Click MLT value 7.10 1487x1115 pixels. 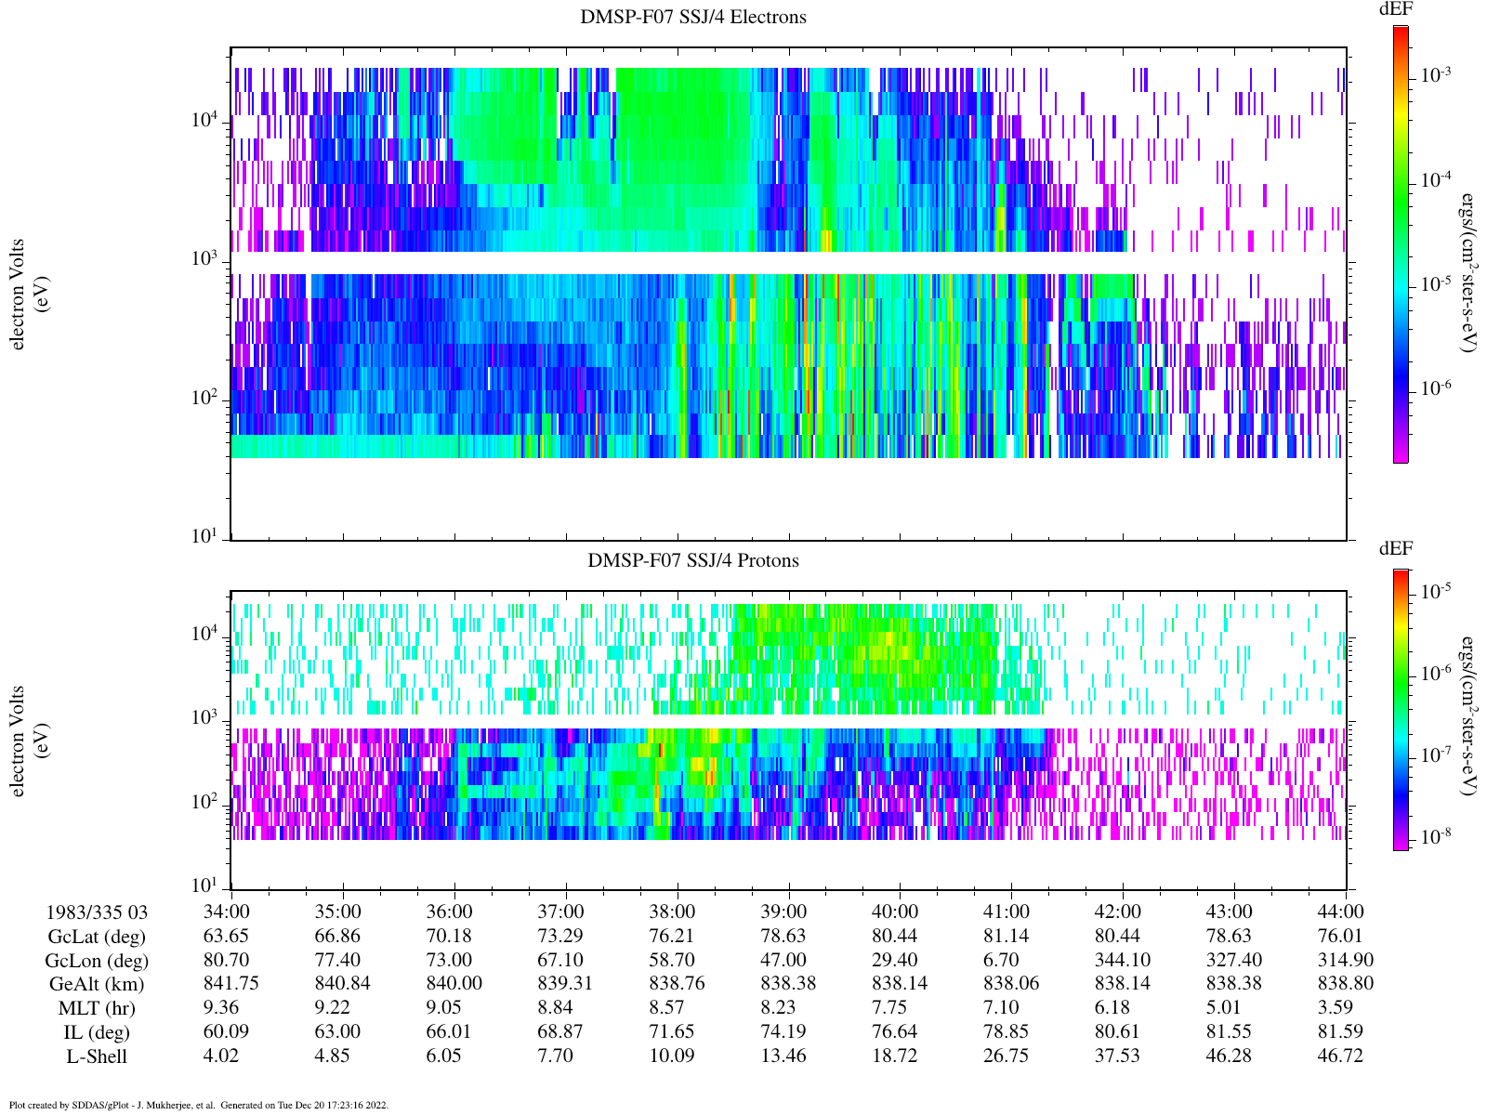[1002, 1007]
